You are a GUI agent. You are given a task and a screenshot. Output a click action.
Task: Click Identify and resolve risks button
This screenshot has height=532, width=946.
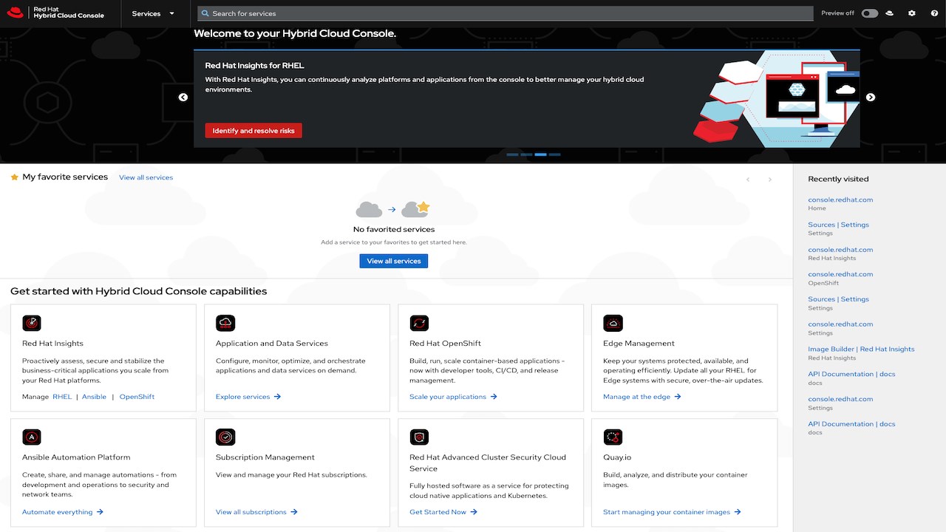(253, 131)
